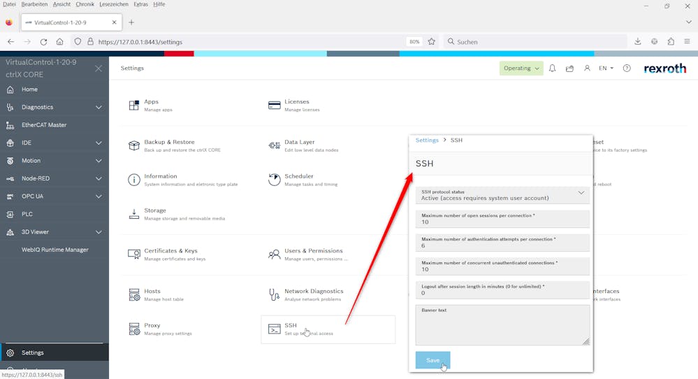Expand the Node-RED sidebar menu
Screen dimensions: 698x379
point(99,178)
